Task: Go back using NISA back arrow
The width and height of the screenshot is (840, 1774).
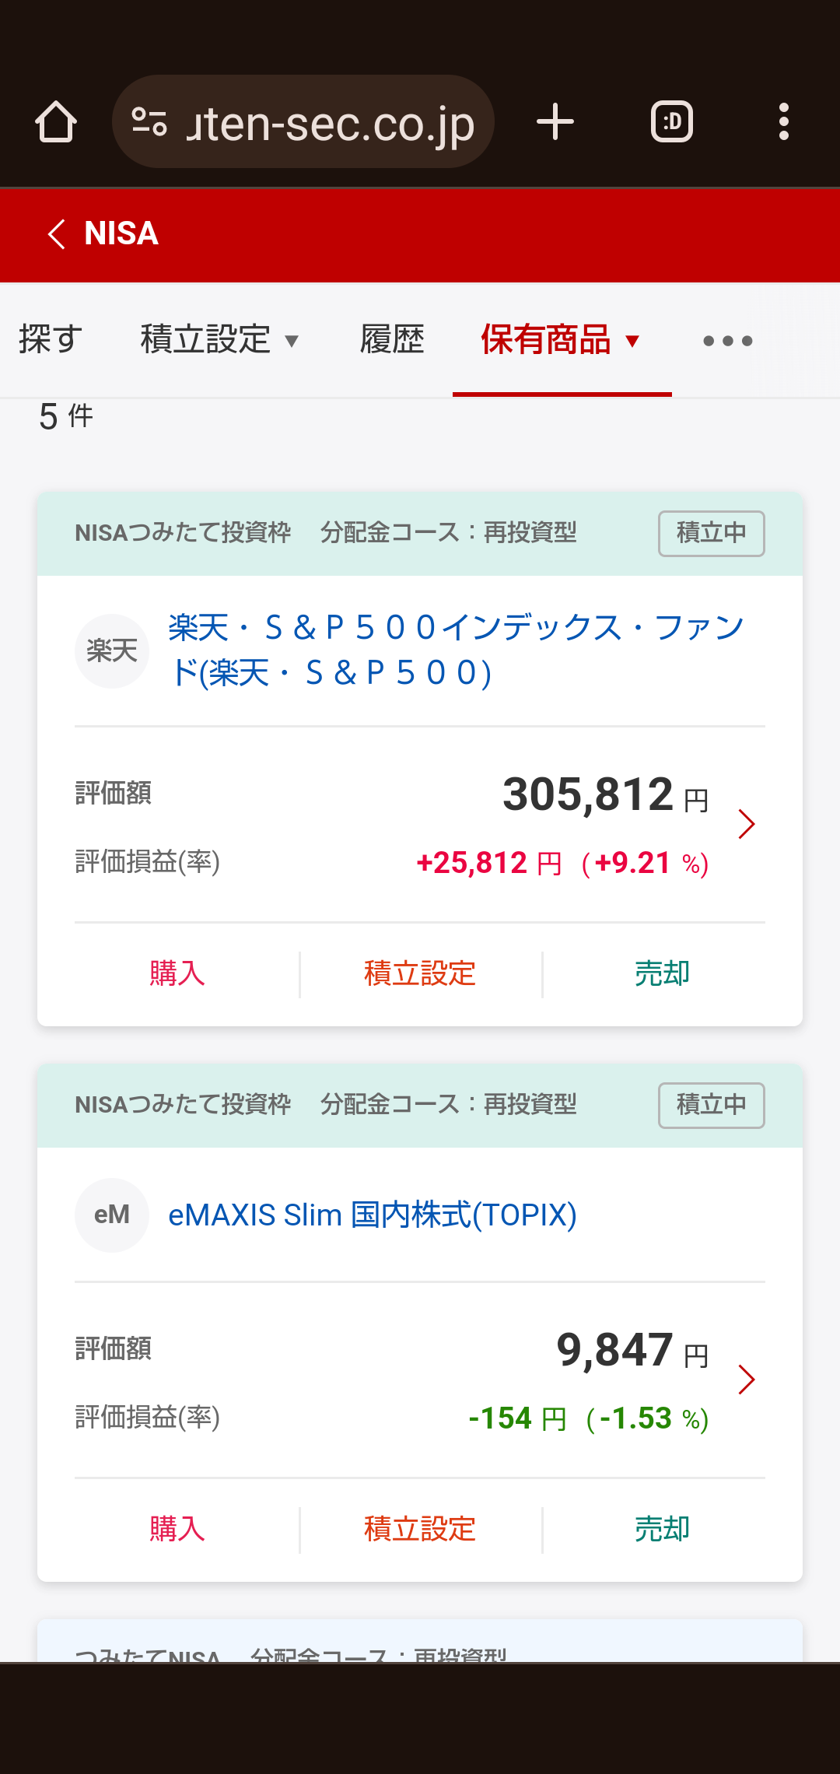Action: point(56,233)
